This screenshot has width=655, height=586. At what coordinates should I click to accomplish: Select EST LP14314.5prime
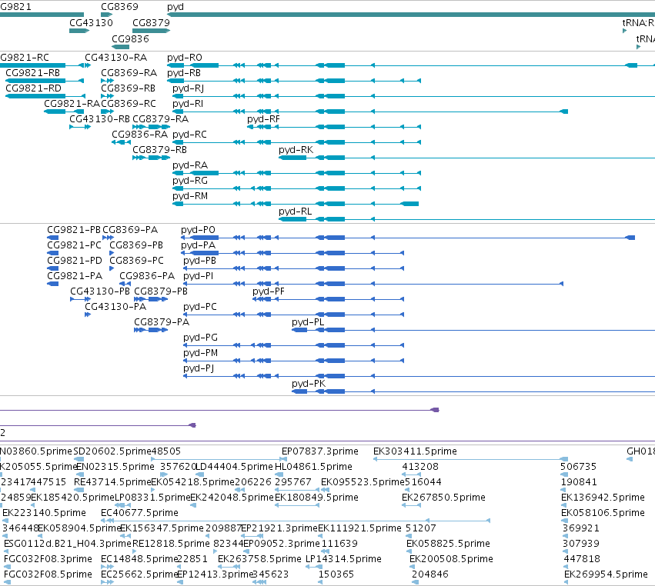click(343, 559)
